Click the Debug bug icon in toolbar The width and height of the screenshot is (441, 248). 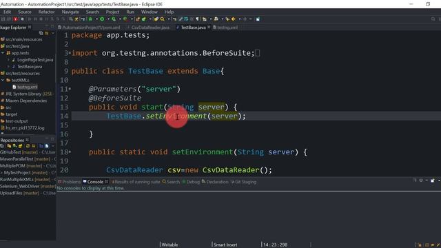point(90,19)
